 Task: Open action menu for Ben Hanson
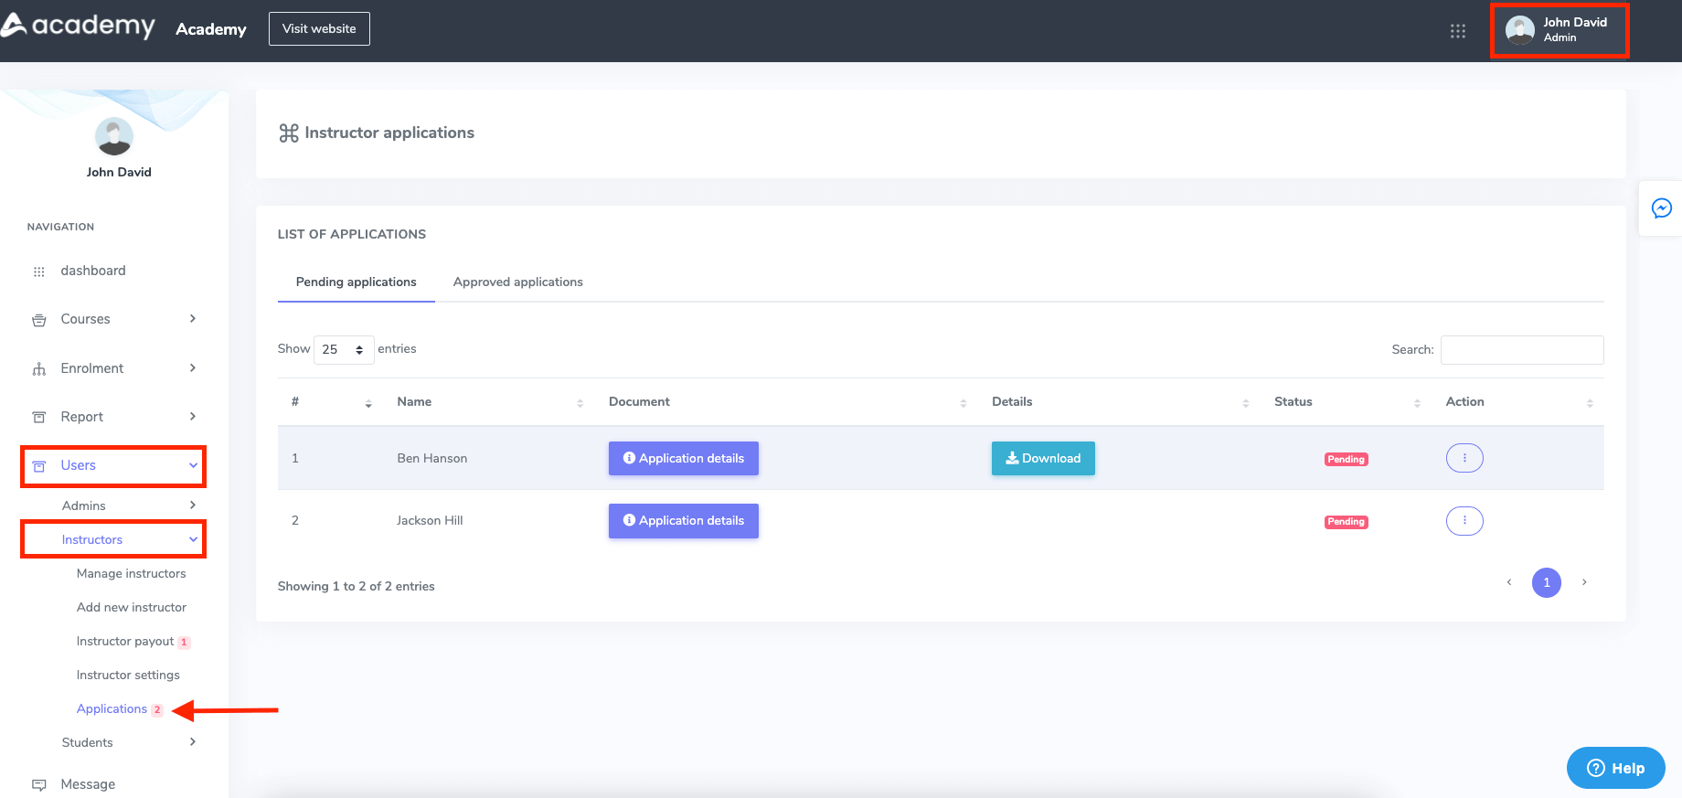pyautogui.click(x=1464, y=458)
